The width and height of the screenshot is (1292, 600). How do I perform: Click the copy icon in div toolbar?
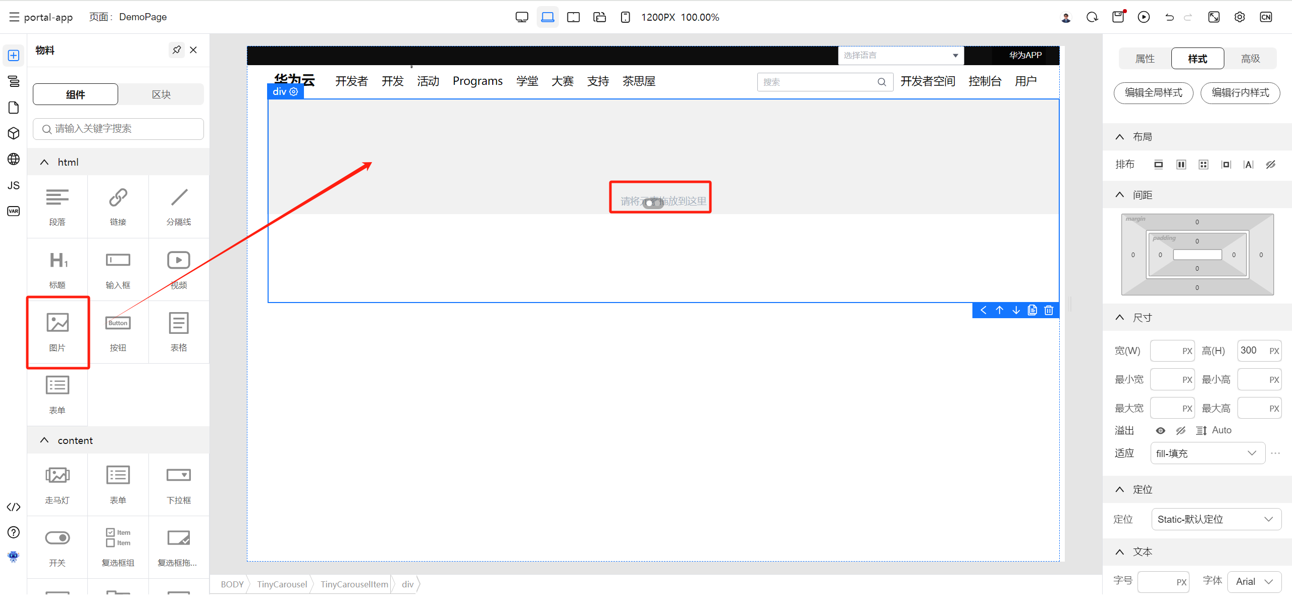1032,310
